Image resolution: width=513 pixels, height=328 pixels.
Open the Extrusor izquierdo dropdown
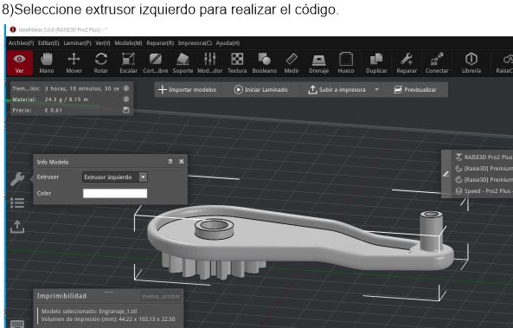coord(115,177)
